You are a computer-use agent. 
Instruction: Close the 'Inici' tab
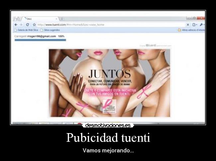(56, 19)
